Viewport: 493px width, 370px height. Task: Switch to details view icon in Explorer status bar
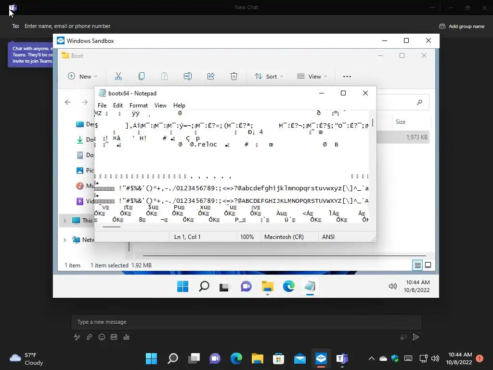[x=417, y=265]
